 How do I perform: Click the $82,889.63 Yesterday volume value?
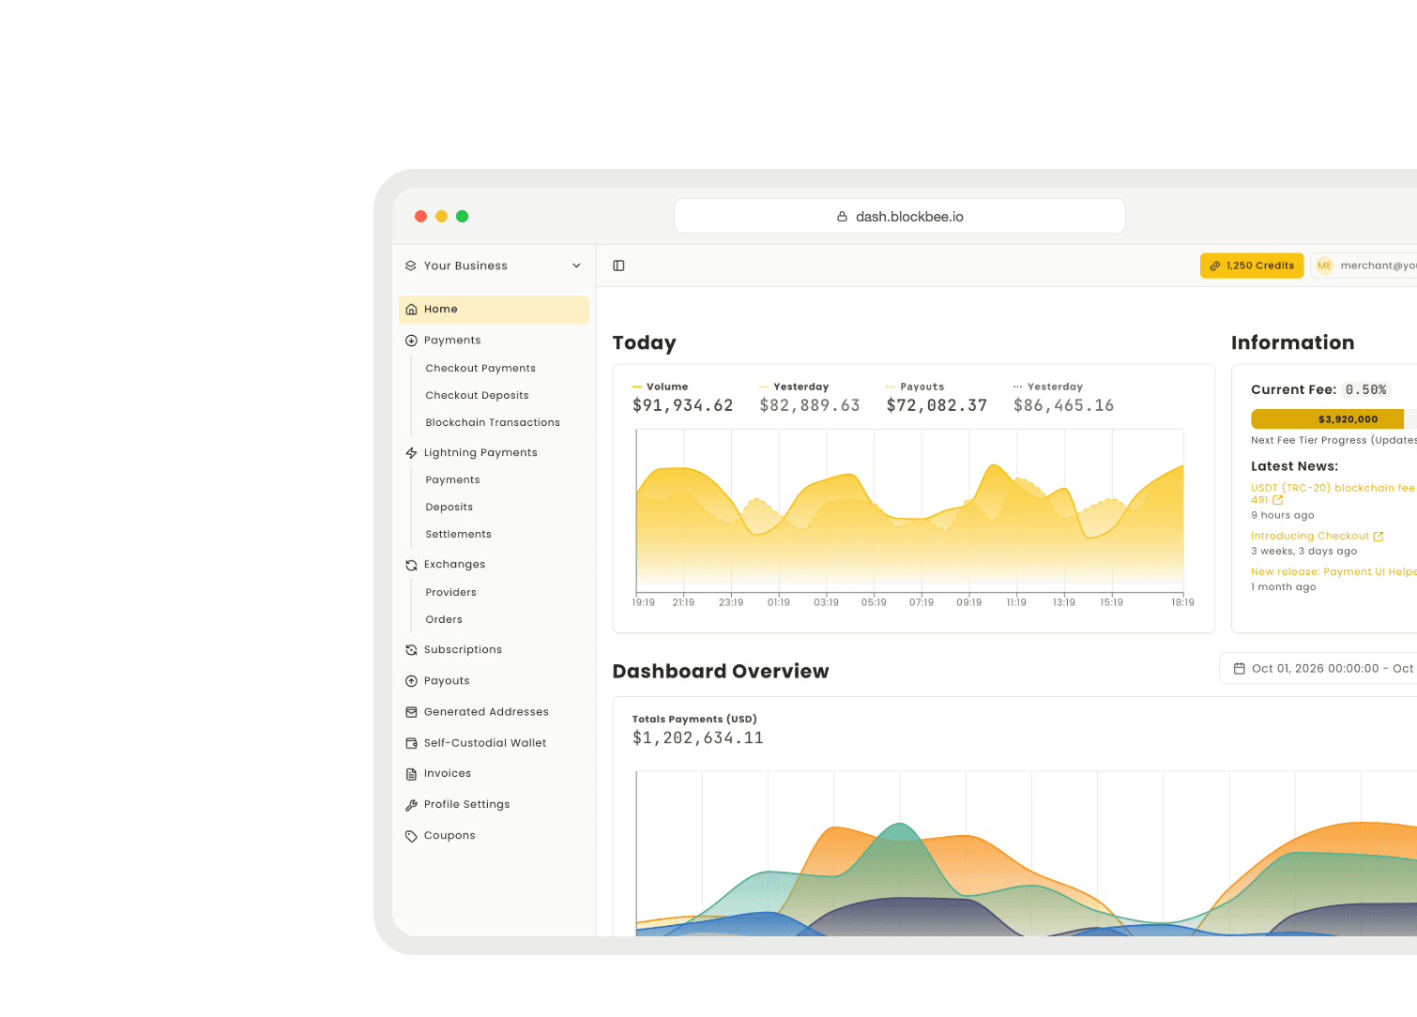[x=810, y=405]
